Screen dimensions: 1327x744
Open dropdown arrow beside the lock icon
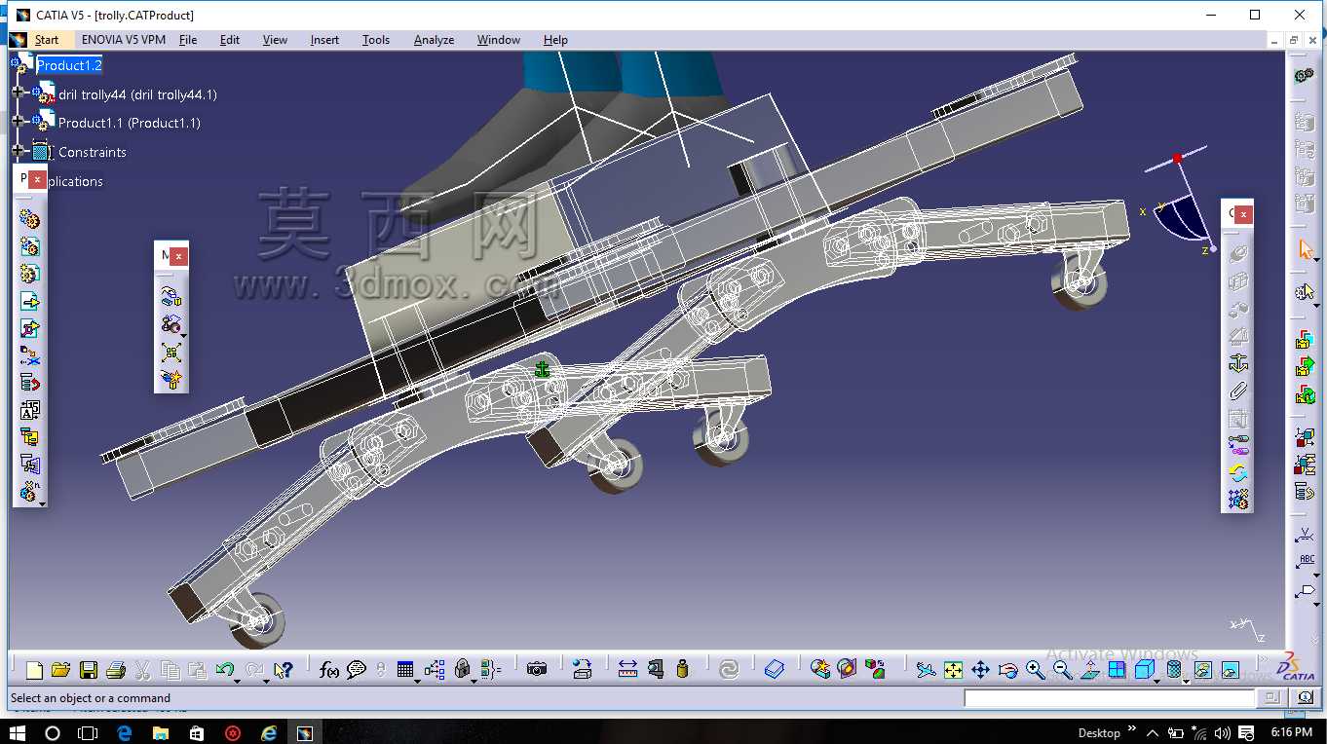474,682
